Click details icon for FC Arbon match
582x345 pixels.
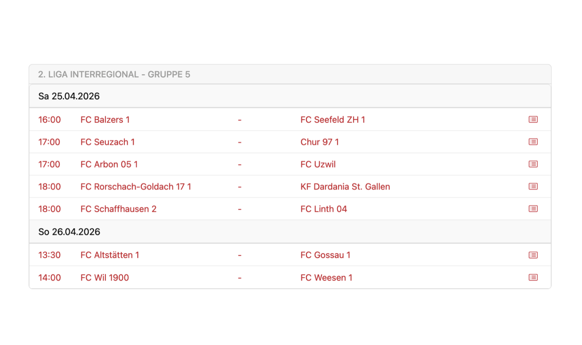tap(533, 164)
